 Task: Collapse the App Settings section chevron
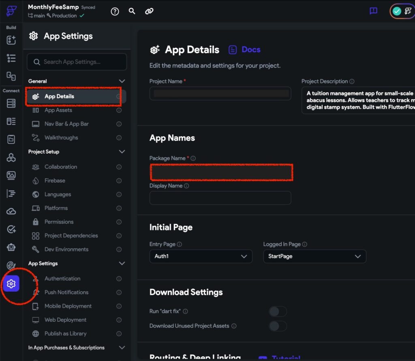(x=122, y=263)
